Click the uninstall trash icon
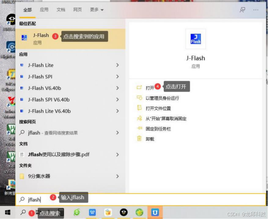 tap(139, 139)
